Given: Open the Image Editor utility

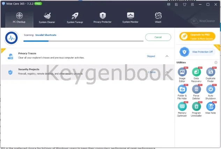Looking at the screenshot, I should [182, 73].
